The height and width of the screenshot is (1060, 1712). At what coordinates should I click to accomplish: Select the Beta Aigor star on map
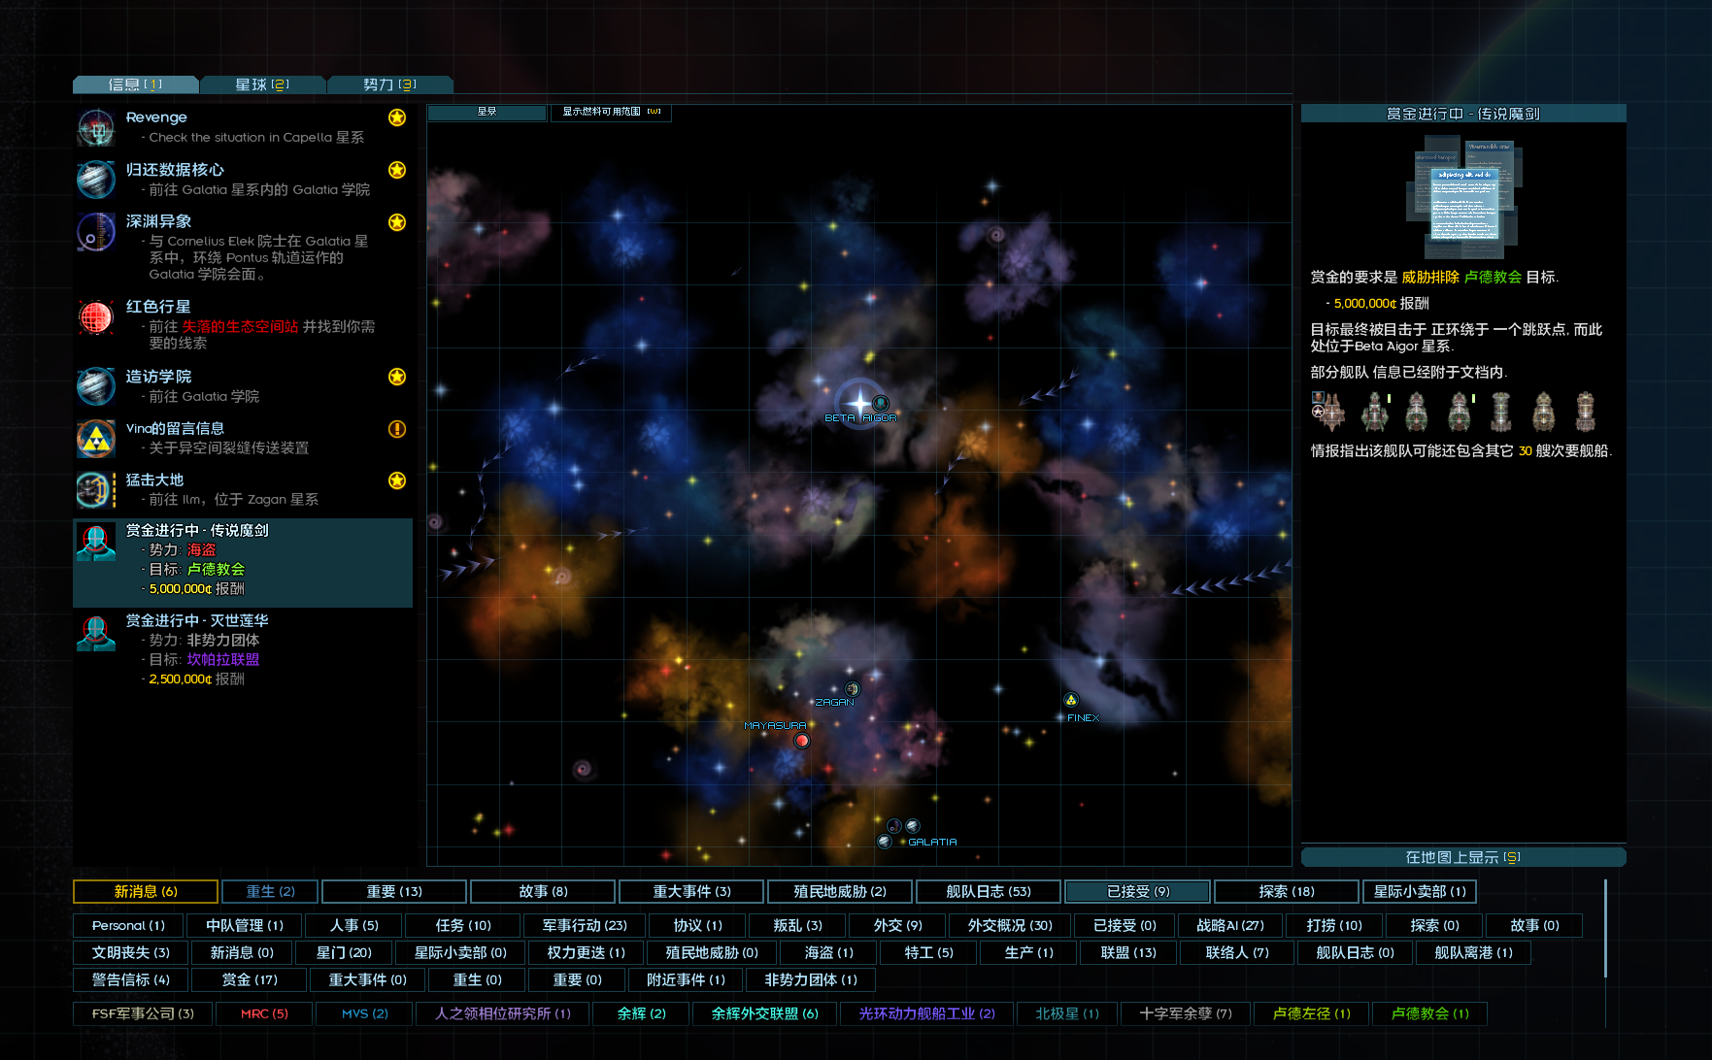(x=859, y=402)
